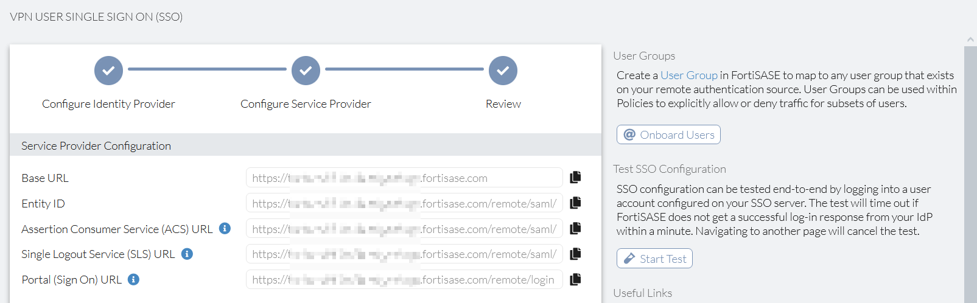Screen dimensions: 977x303
Task: Click the Entity ID field
Action: (404, 203)
